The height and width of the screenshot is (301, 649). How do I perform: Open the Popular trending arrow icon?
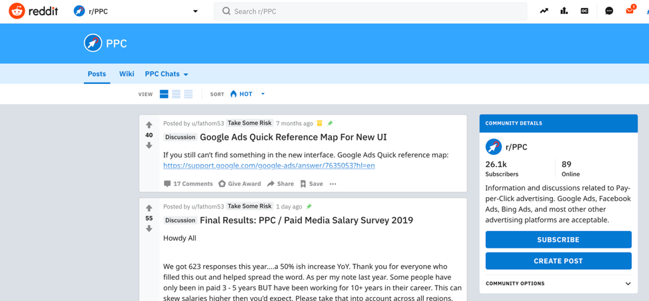[x=544, y=11]
